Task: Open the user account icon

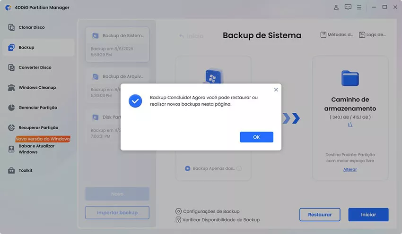Action: tap(336, 7)
